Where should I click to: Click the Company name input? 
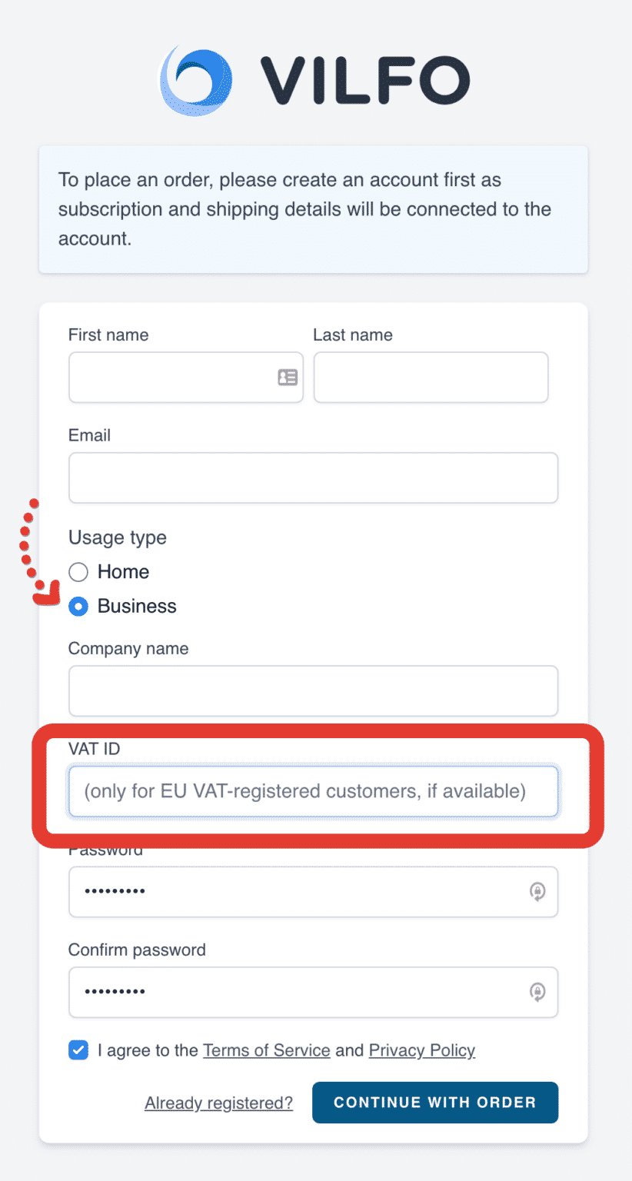[313, 690]
